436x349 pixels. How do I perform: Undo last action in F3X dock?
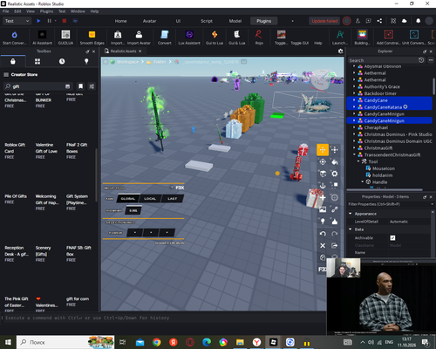coord(323,234)
